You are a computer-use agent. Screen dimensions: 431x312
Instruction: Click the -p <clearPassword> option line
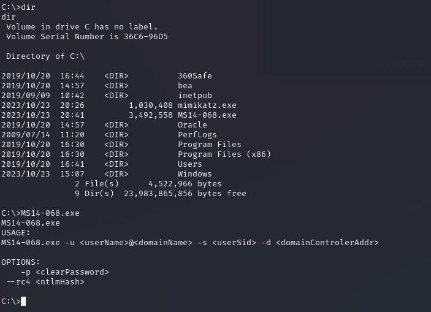(64, 272)
